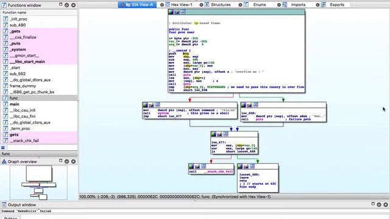
Task: Select the highlighted func entry in the list
Action: point(39,98)
